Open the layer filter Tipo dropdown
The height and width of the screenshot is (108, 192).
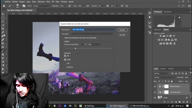(x=161, y=73)
